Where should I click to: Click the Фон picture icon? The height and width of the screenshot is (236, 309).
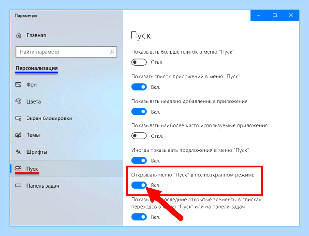pos(18,85)
